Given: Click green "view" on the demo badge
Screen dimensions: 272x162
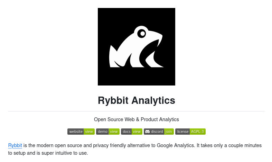Looking at the screenshot, I should pyautogui.click(x=114, y=132).
